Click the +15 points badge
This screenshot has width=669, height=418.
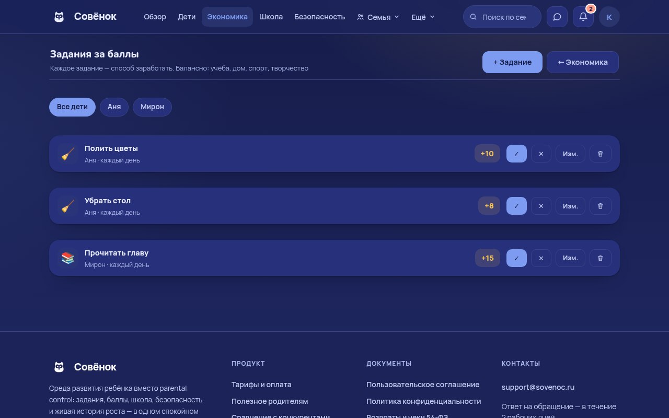[x=487, y=258]
